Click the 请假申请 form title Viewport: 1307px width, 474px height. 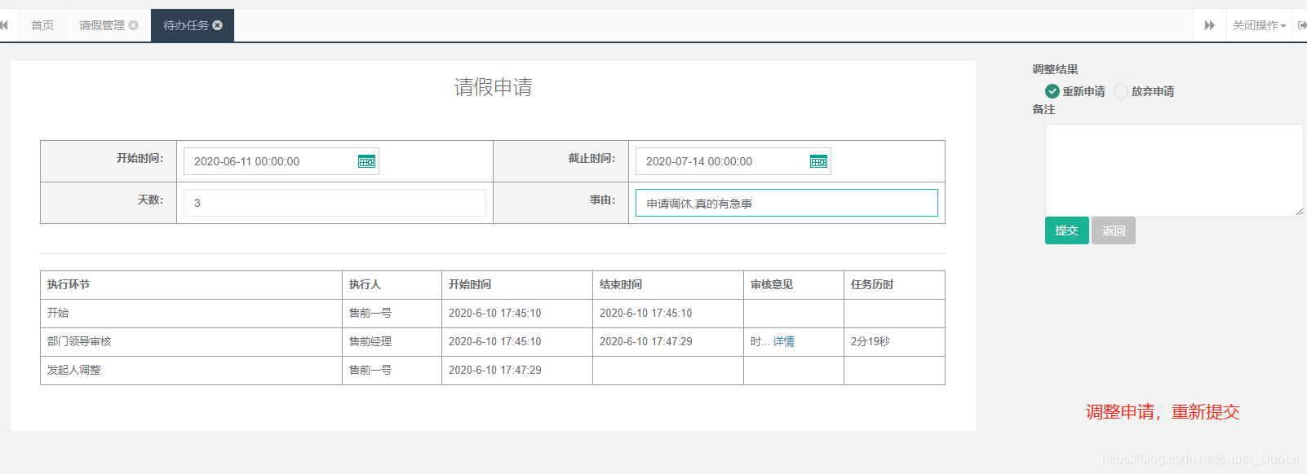click(x=493, y=87)
